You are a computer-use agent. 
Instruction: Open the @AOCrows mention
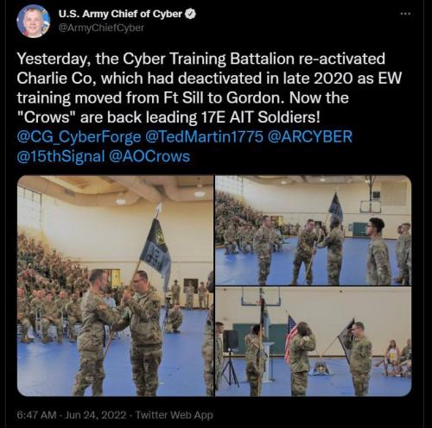[149, 156]
